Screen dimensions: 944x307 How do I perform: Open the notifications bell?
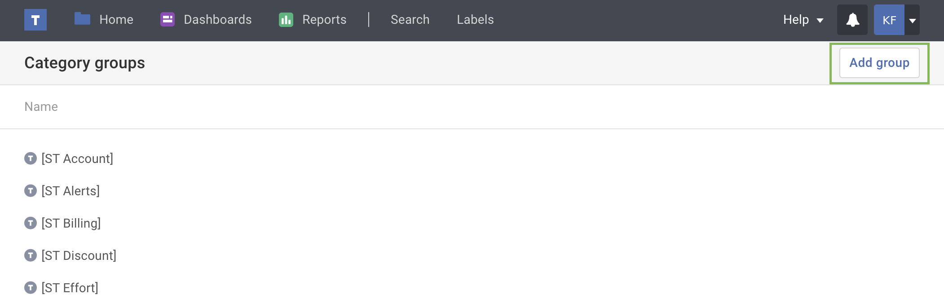point(852,20)
